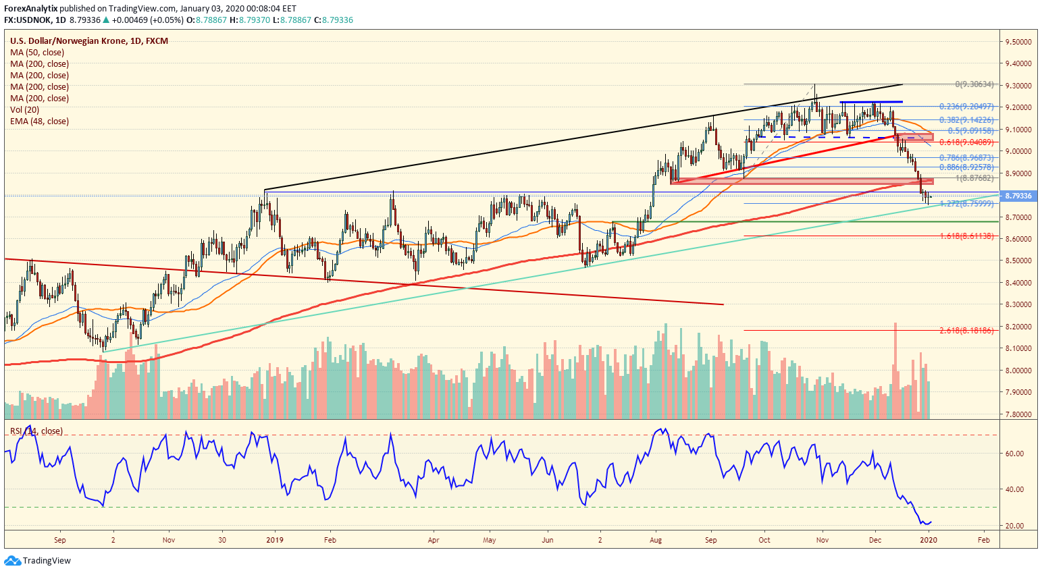Image resolution: width=1042 pixels, height=573 pixels.
Task: Click the 0.382(9.14226) retracement label
Action: pos(966,119)
